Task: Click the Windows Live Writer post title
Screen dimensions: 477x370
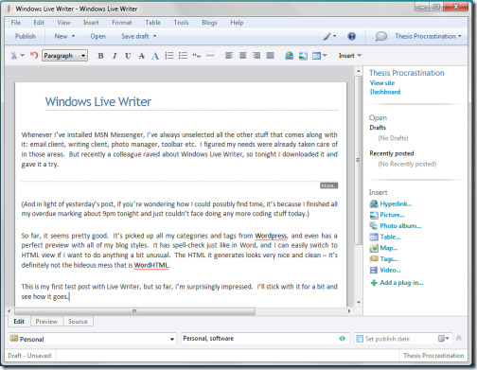Action: (x=98, y=101)
